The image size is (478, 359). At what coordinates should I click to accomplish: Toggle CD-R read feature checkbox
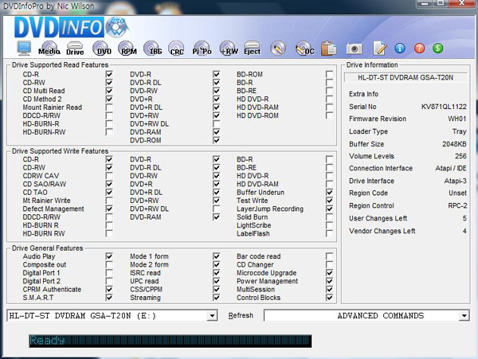point(109,74)
